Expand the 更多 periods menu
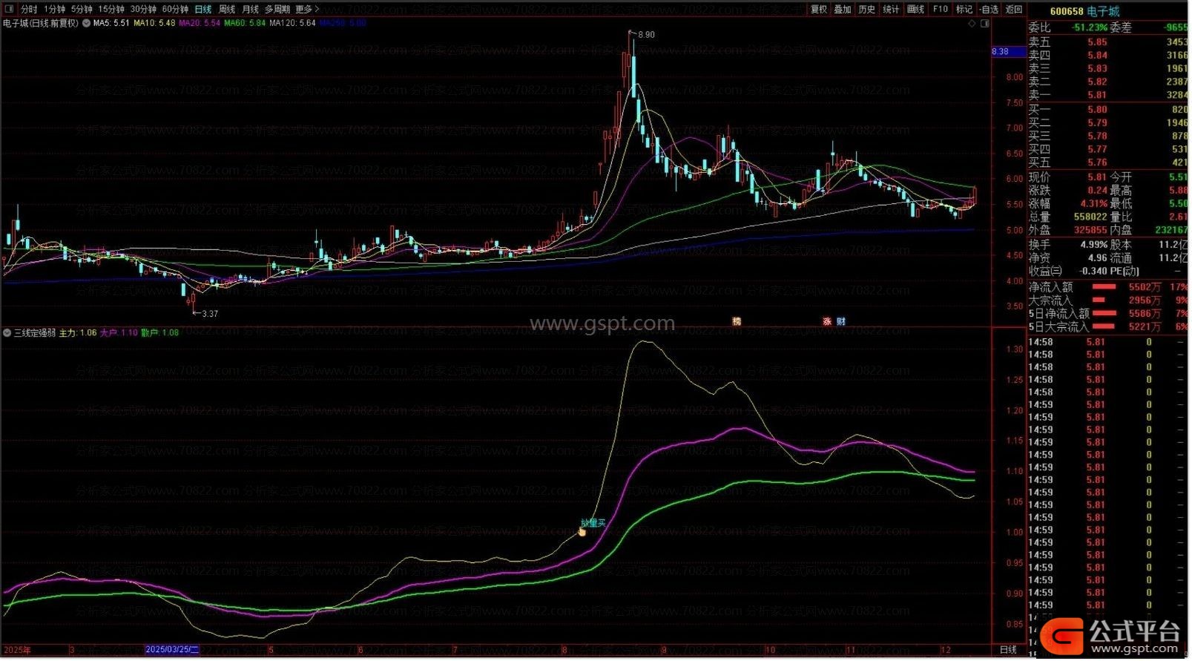1192x661 pixels. click(307, 9)
